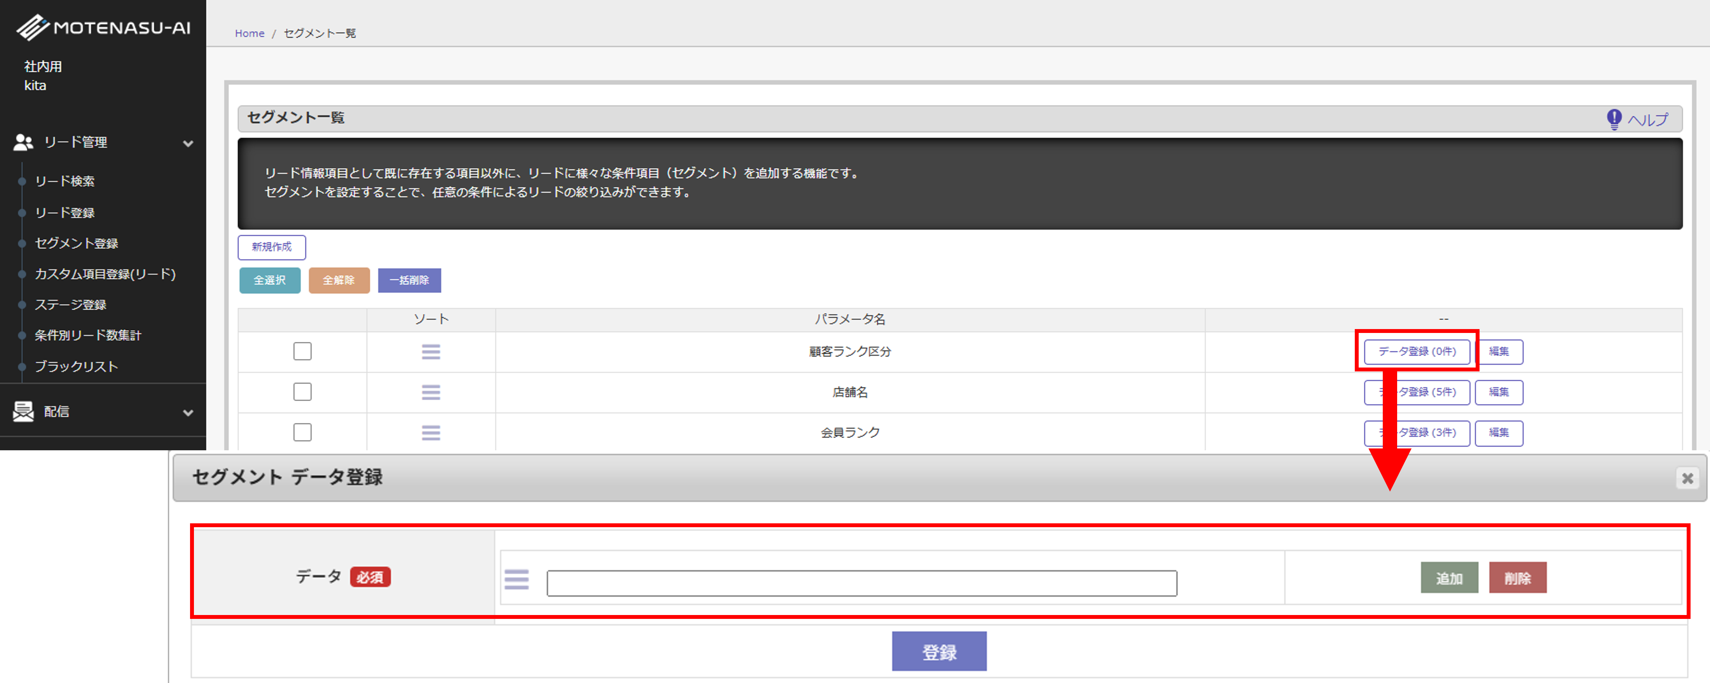Check the 会員ランク row checkbox
The height and width of the screenshot is (683, 1710).
[303, 432]
